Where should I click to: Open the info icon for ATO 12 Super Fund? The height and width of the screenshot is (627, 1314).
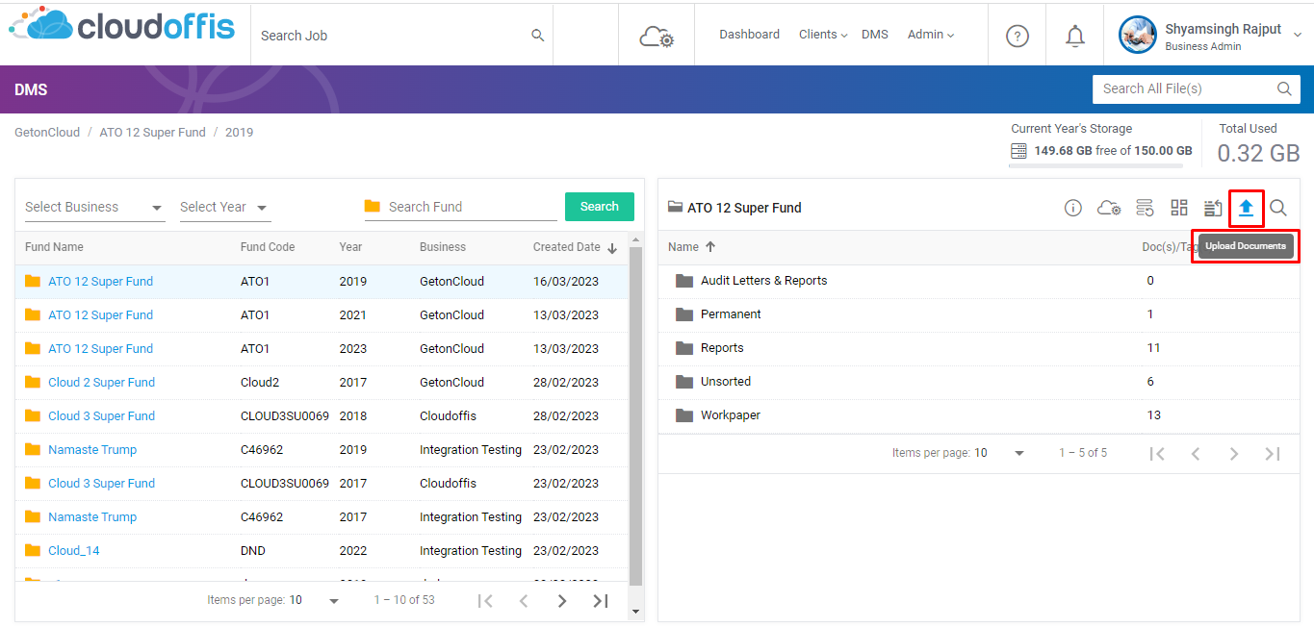point(1072,208)
